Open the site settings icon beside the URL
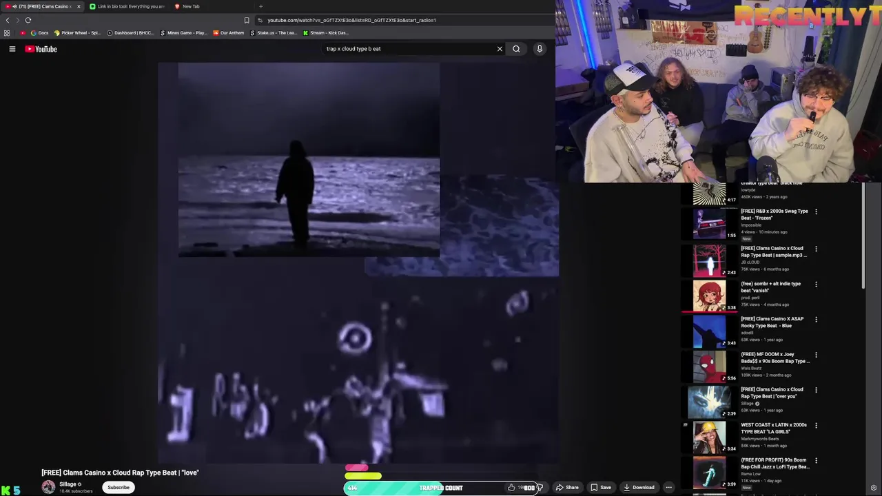Screen dimensions: 882x496 pyautogui.click(x=260, y=20)
